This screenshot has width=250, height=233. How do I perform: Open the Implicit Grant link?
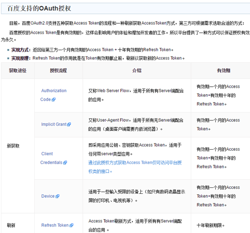pyautogui.click(x=54, y=124)
